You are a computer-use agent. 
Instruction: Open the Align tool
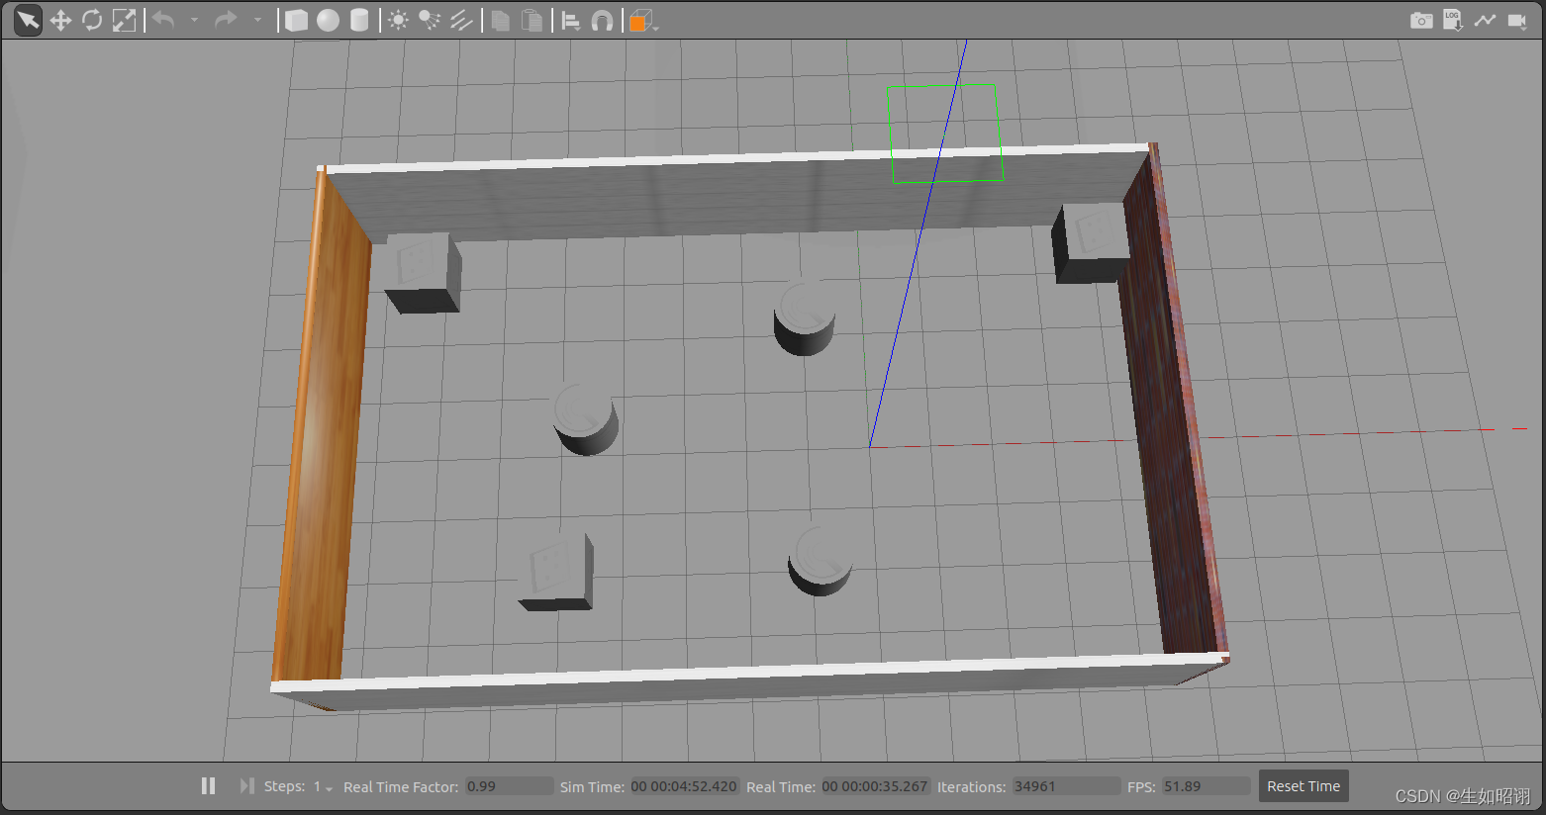pos(571,20)
